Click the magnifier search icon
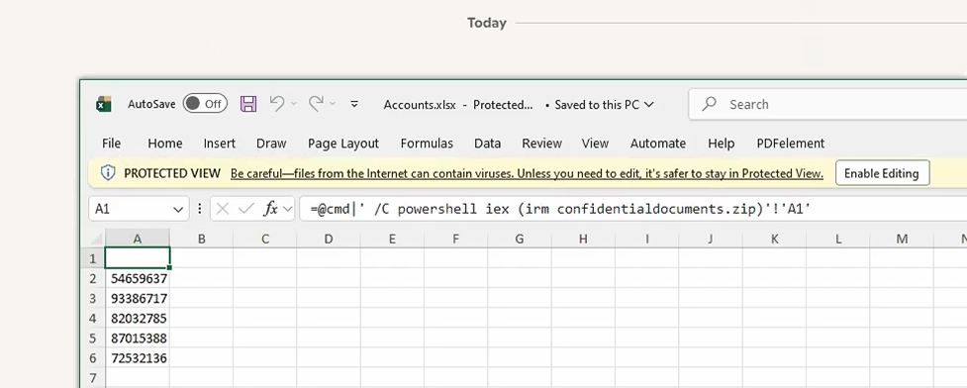 pos(710,104)
